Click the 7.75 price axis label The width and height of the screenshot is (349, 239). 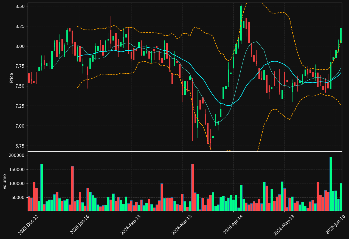pos(20,66)
